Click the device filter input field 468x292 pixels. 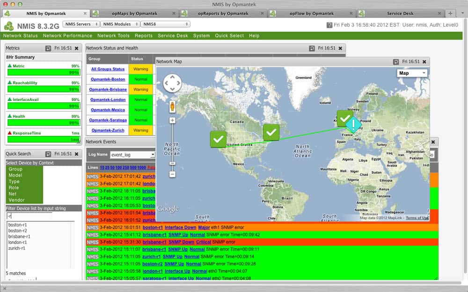pyautogui.click(x=29, y=216)
